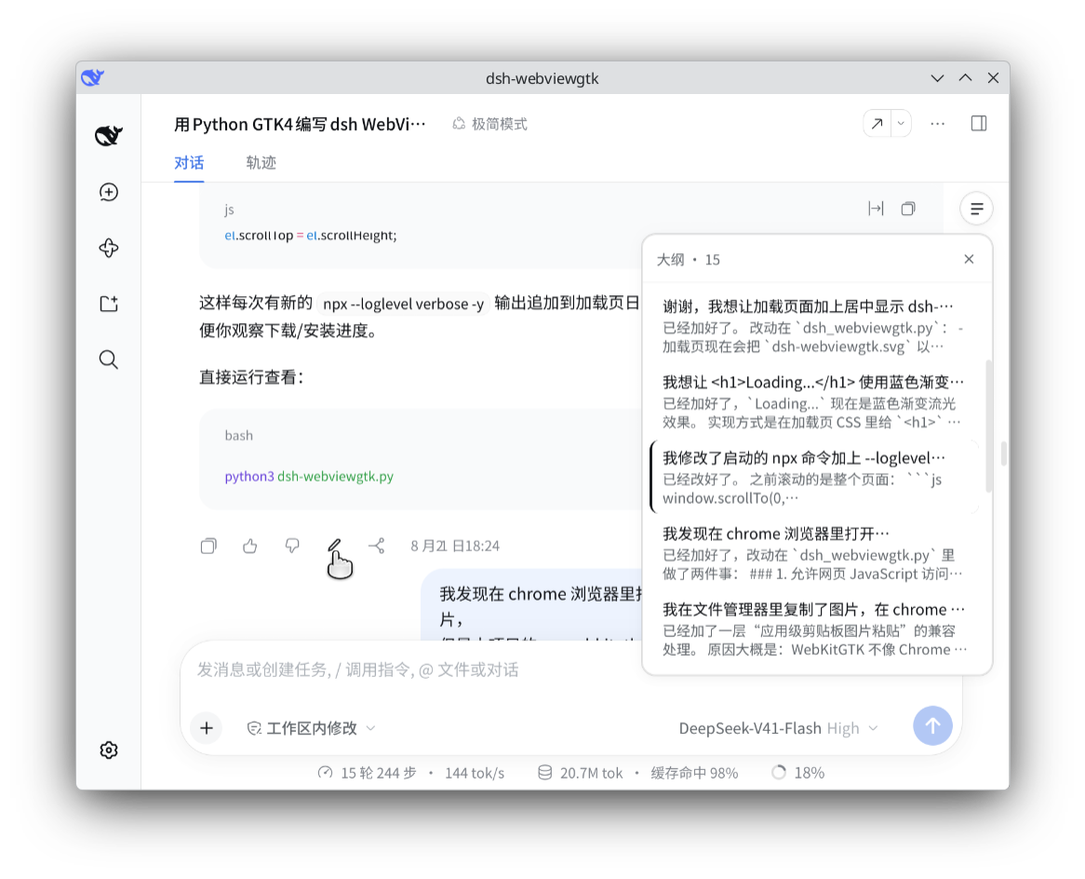Screen dimensions: 1085x879
Task: Click the npx --loglevel verbose -y inline code
Action: point(404,304)
